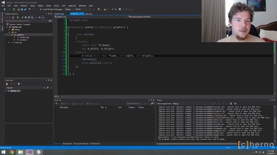
Task: Click the Save file toolbar icon
Action: point(22,9)
